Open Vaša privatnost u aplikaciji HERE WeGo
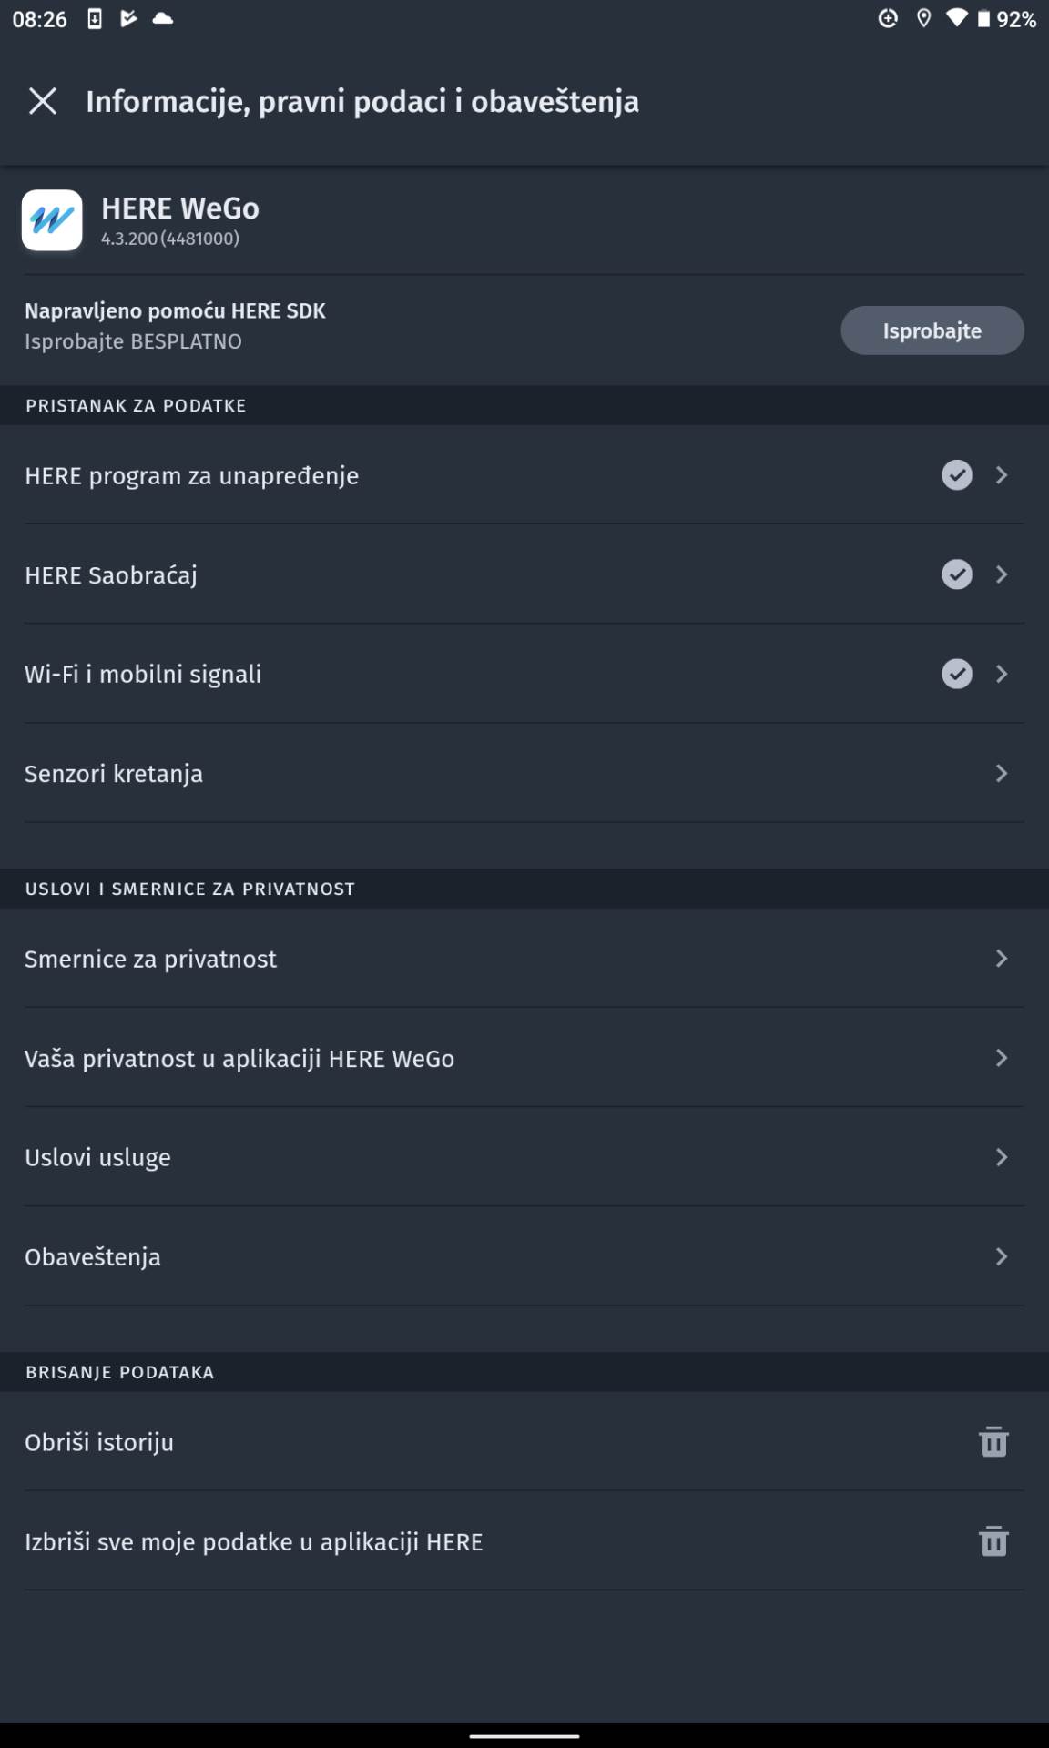1049x1748 pixels. [x=239, y=1058]
